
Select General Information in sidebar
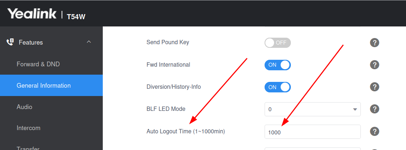click(x=51, y=86)
